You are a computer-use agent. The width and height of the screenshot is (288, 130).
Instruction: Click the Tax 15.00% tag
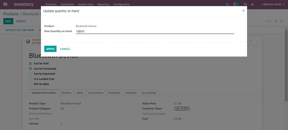[x=182, y=109]
